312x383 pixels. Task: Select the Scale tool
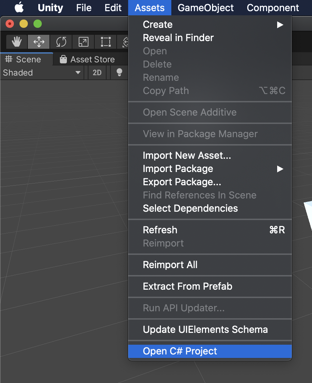[x=83, y=42]
